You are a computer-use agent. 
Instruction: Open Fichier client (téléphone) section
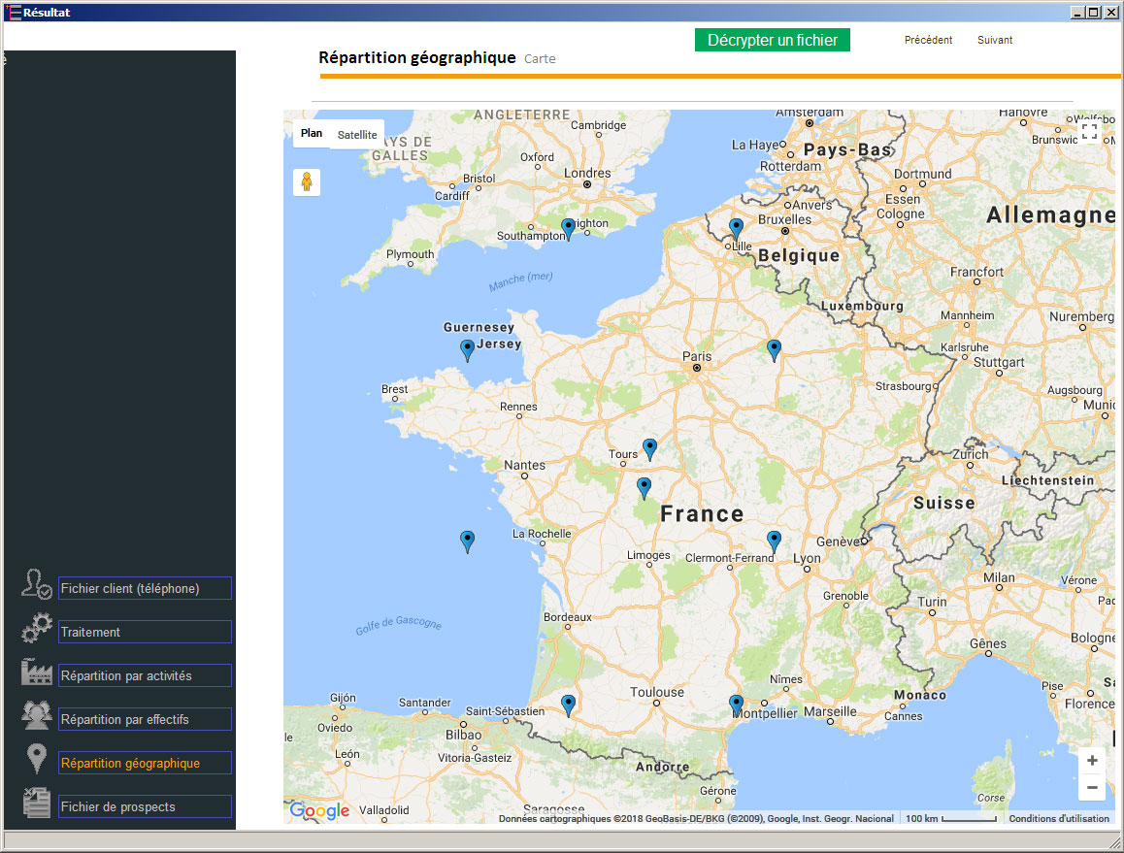click(145, 588)
